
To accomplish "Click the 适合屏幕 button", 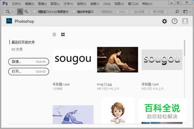I will pos(139,12).
